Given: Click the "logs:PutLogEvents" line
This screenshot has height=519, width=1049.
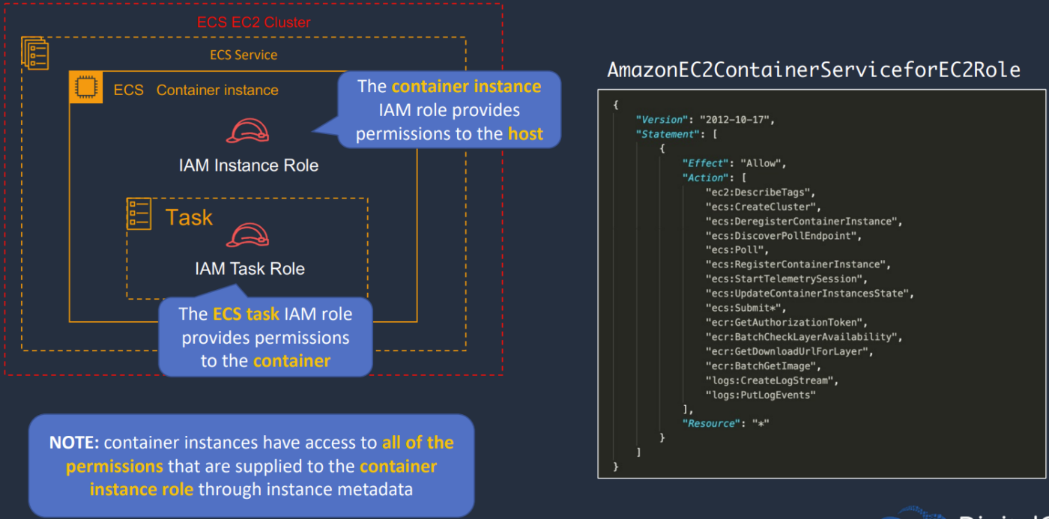Looking at the screenshot, I should tap(760, 395).
